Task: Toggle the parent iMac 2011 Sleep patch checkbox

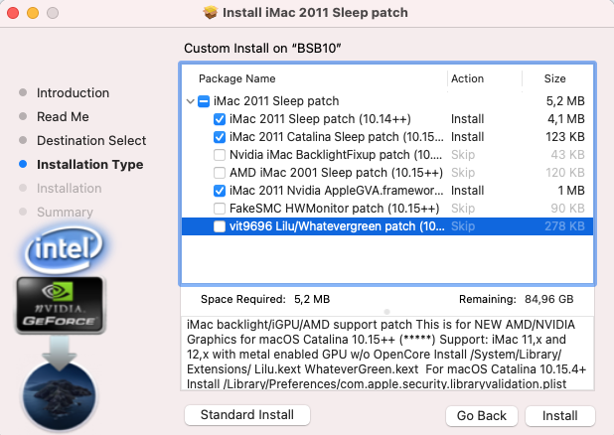Action: [204, 101]
